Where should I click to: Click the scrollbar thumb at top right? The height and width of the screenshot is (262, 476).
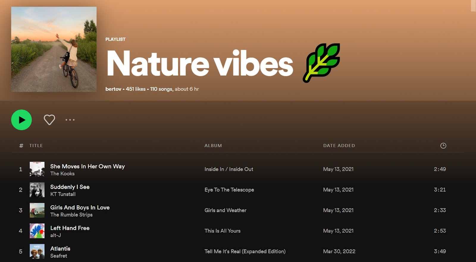coord(473,6)
